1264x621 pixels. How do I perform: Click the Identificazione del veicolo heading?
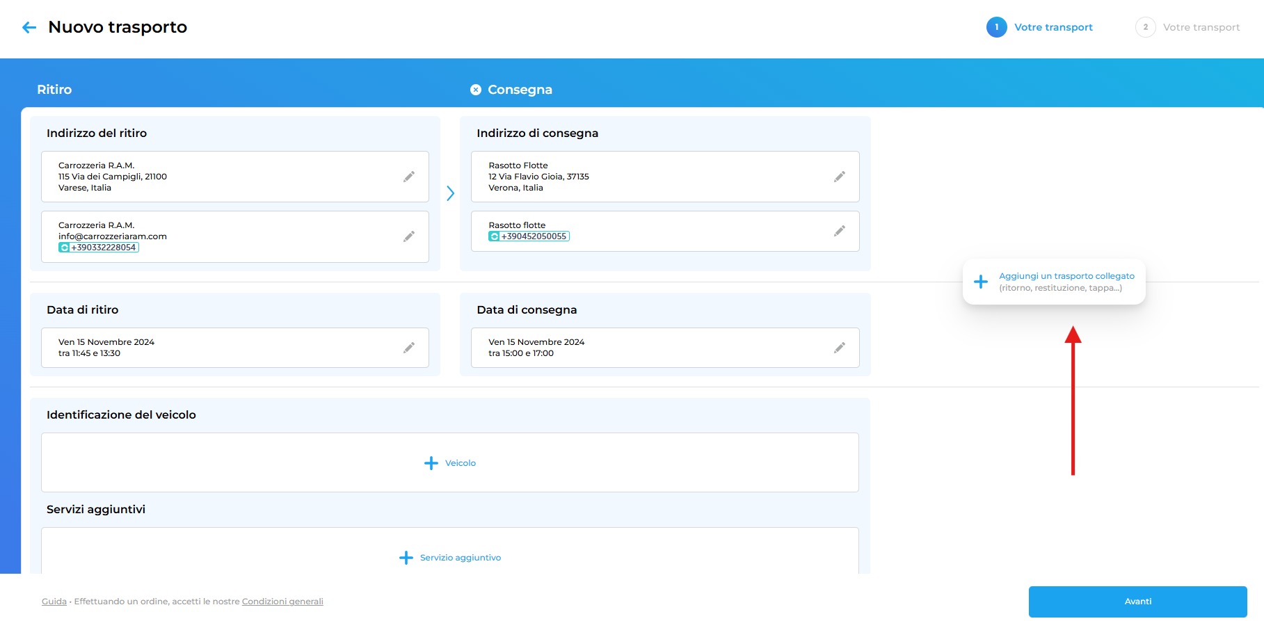(121, 415)
